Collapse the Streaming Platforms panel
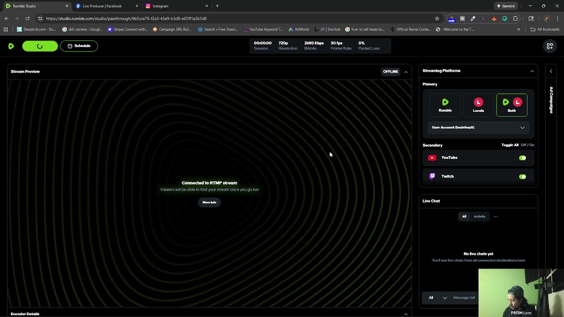The image size is (564, 317). pos(532,71)
